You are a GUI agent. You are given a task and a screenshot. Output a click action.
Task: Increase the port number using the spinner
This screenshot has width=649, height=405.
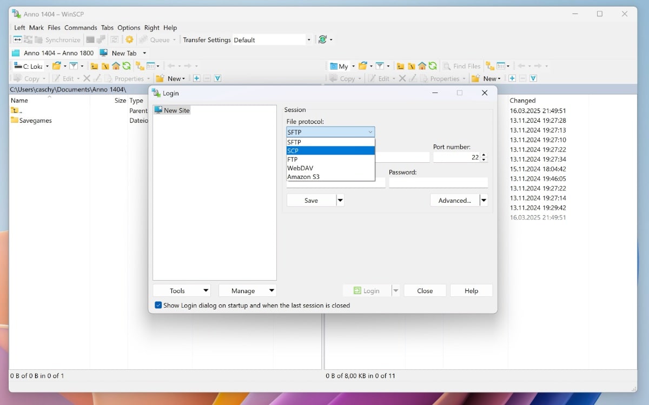click(484, 155)
